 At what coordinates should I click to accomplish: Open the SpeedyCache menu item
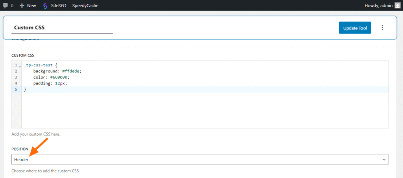point(85,6)
